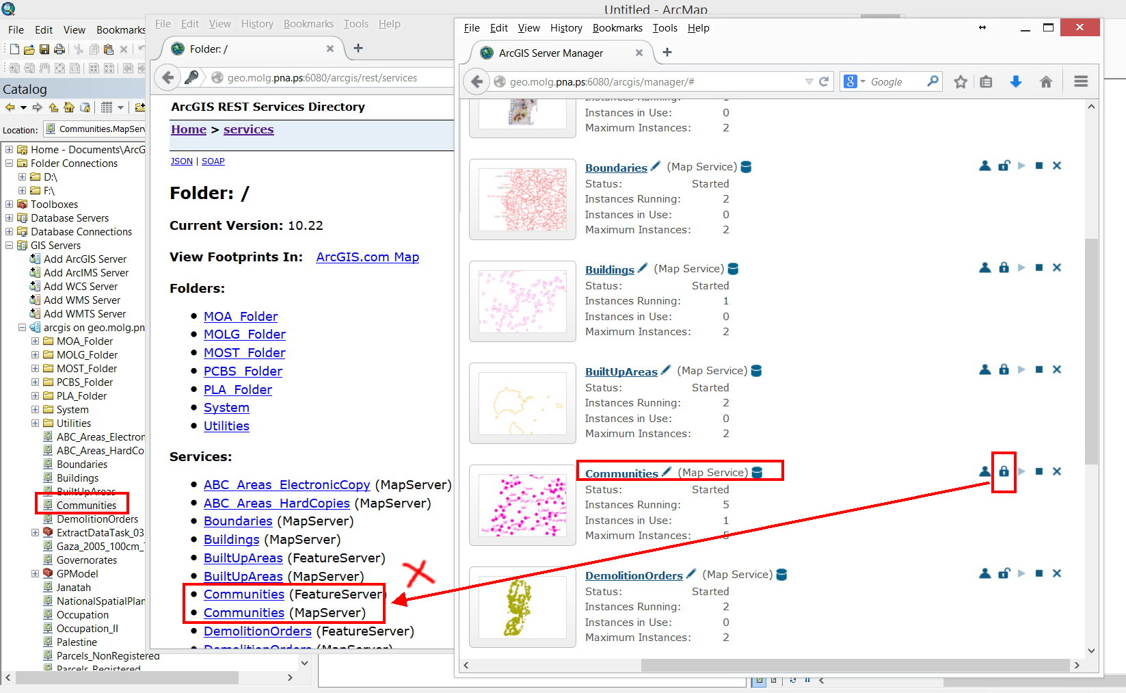Viewport: 1126px width, 693px height.
Task: Expand Database Servers node in Catalog
Action: click(x=9, y=218)
